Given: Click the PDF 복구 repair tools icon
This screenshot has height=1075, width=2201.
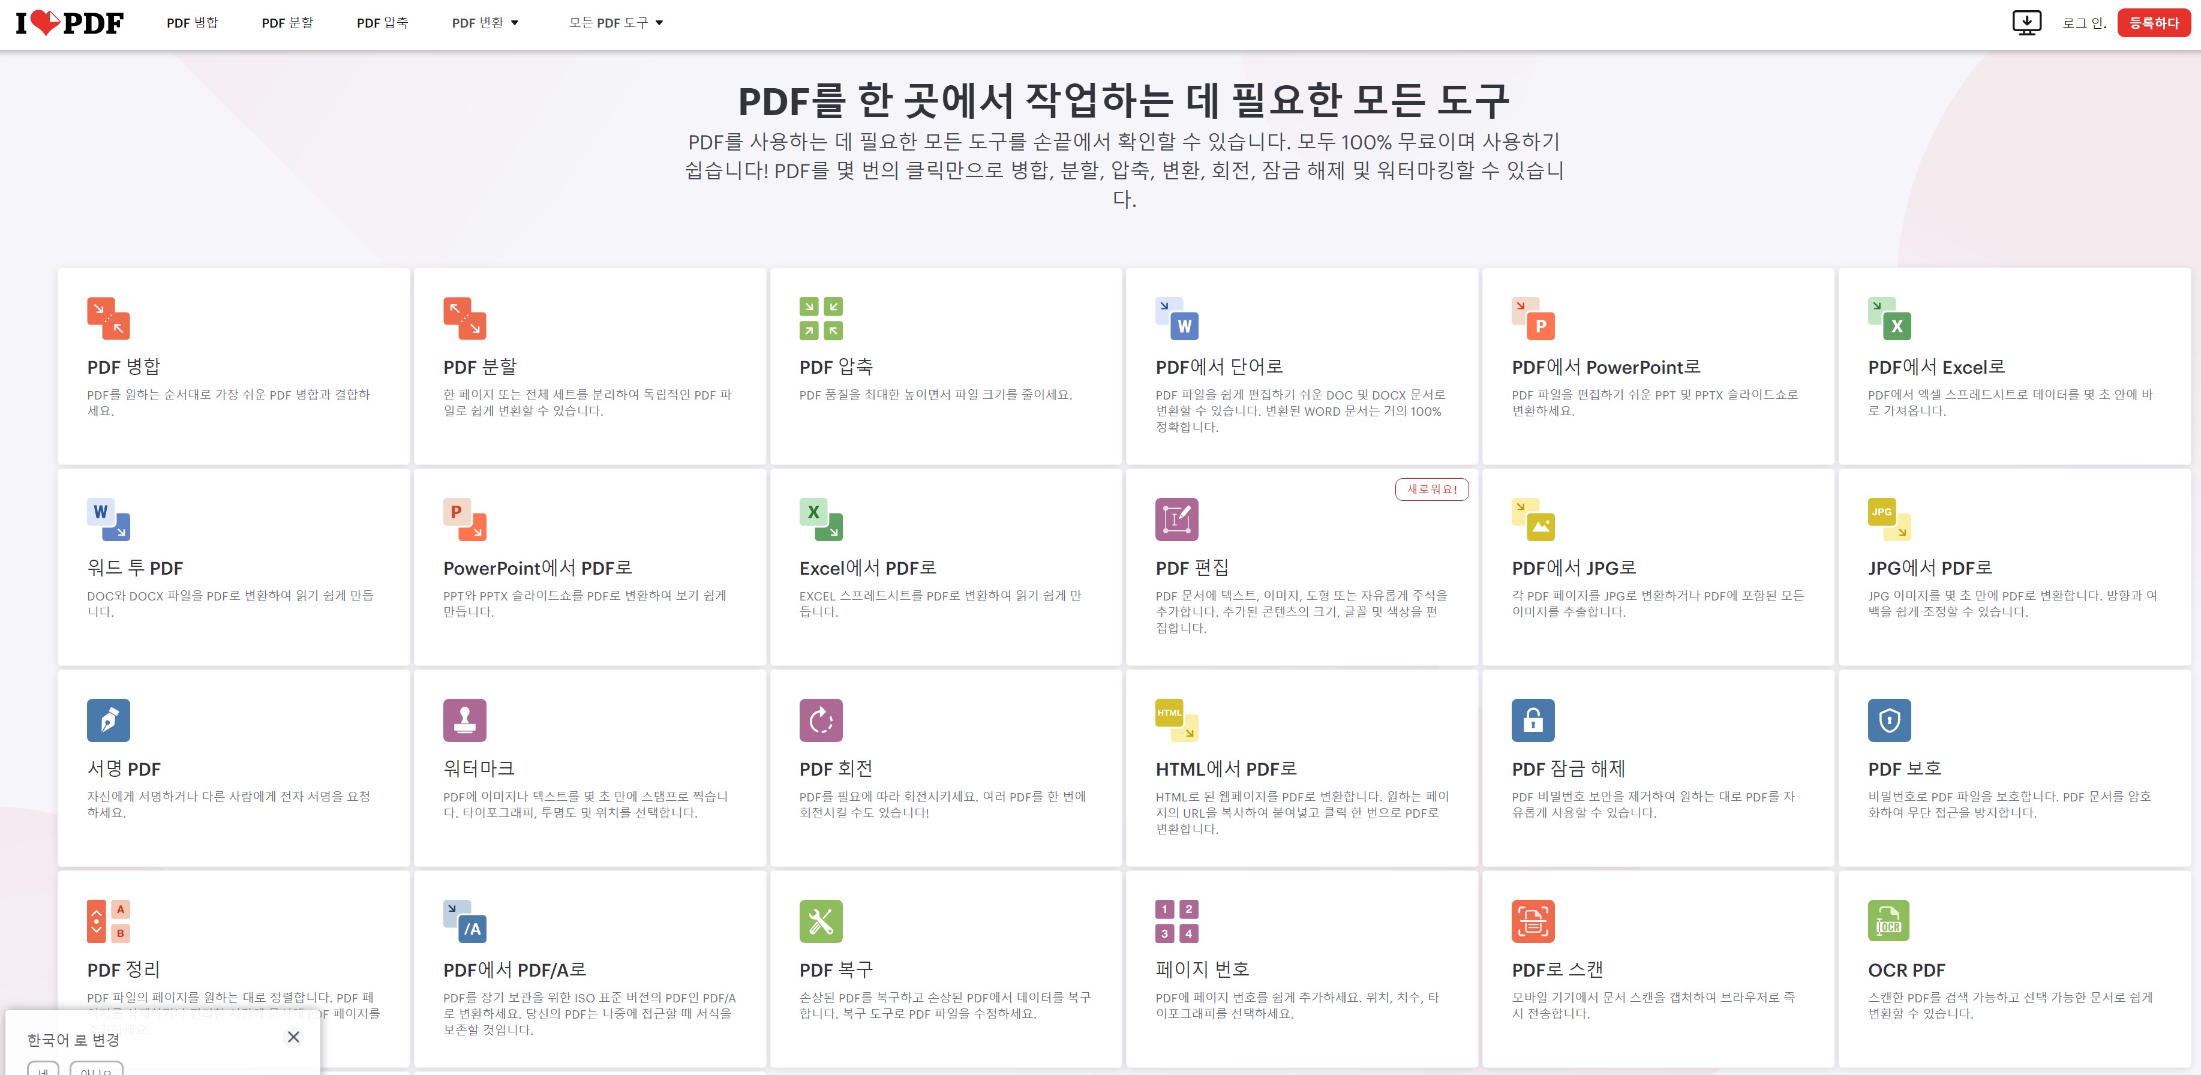Looking at the screenshot, I should 820,921.
